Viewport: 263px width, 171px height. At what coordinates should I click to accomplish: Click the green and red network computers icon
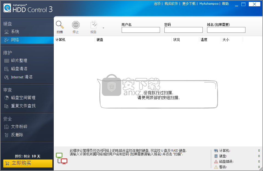pyautogui.click(x=62, y=158)
